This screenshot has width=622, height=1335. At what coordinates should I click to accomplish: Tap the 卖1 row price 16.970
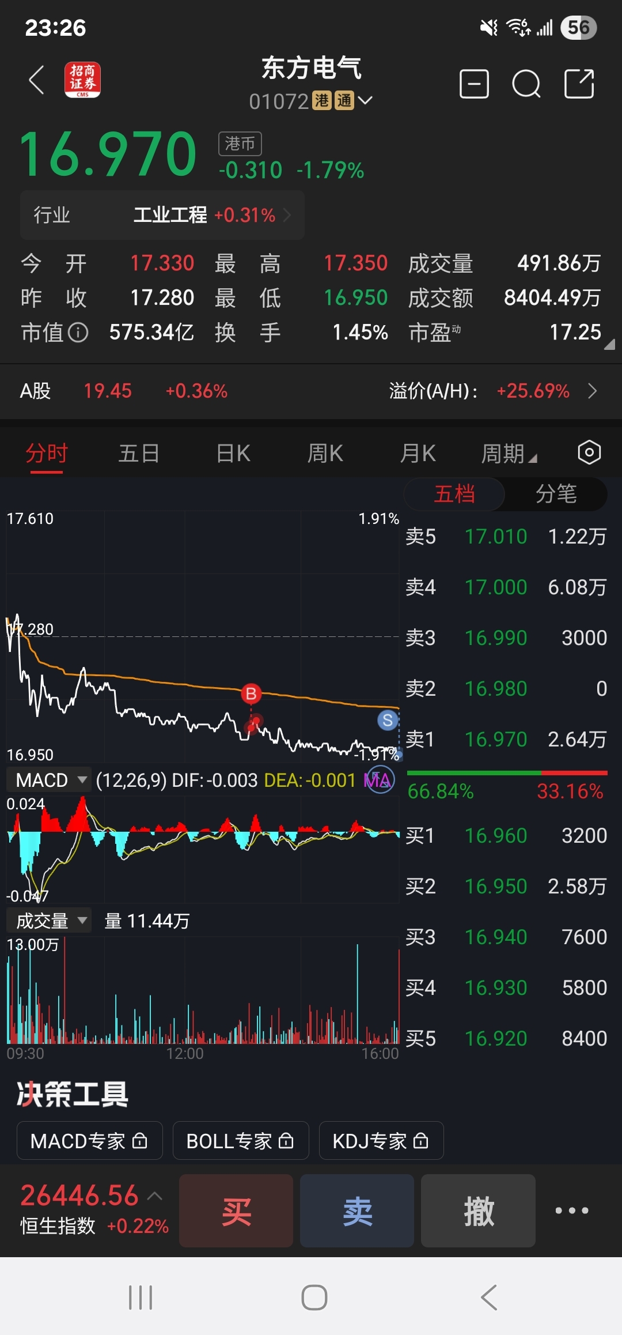click(x=496, y=740)
